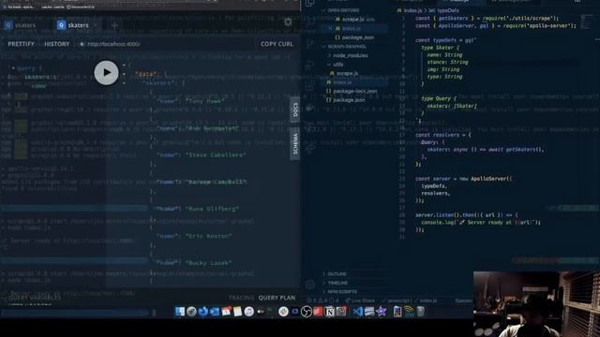Viewport: 600px width, 337px height.
Task: Open index.js in the project tree
Action: (x=339, y=82)
